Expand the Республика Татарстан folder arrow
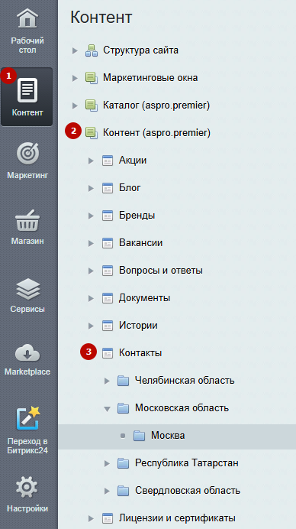This screenshot has width=296, height=529. point(107,463)
